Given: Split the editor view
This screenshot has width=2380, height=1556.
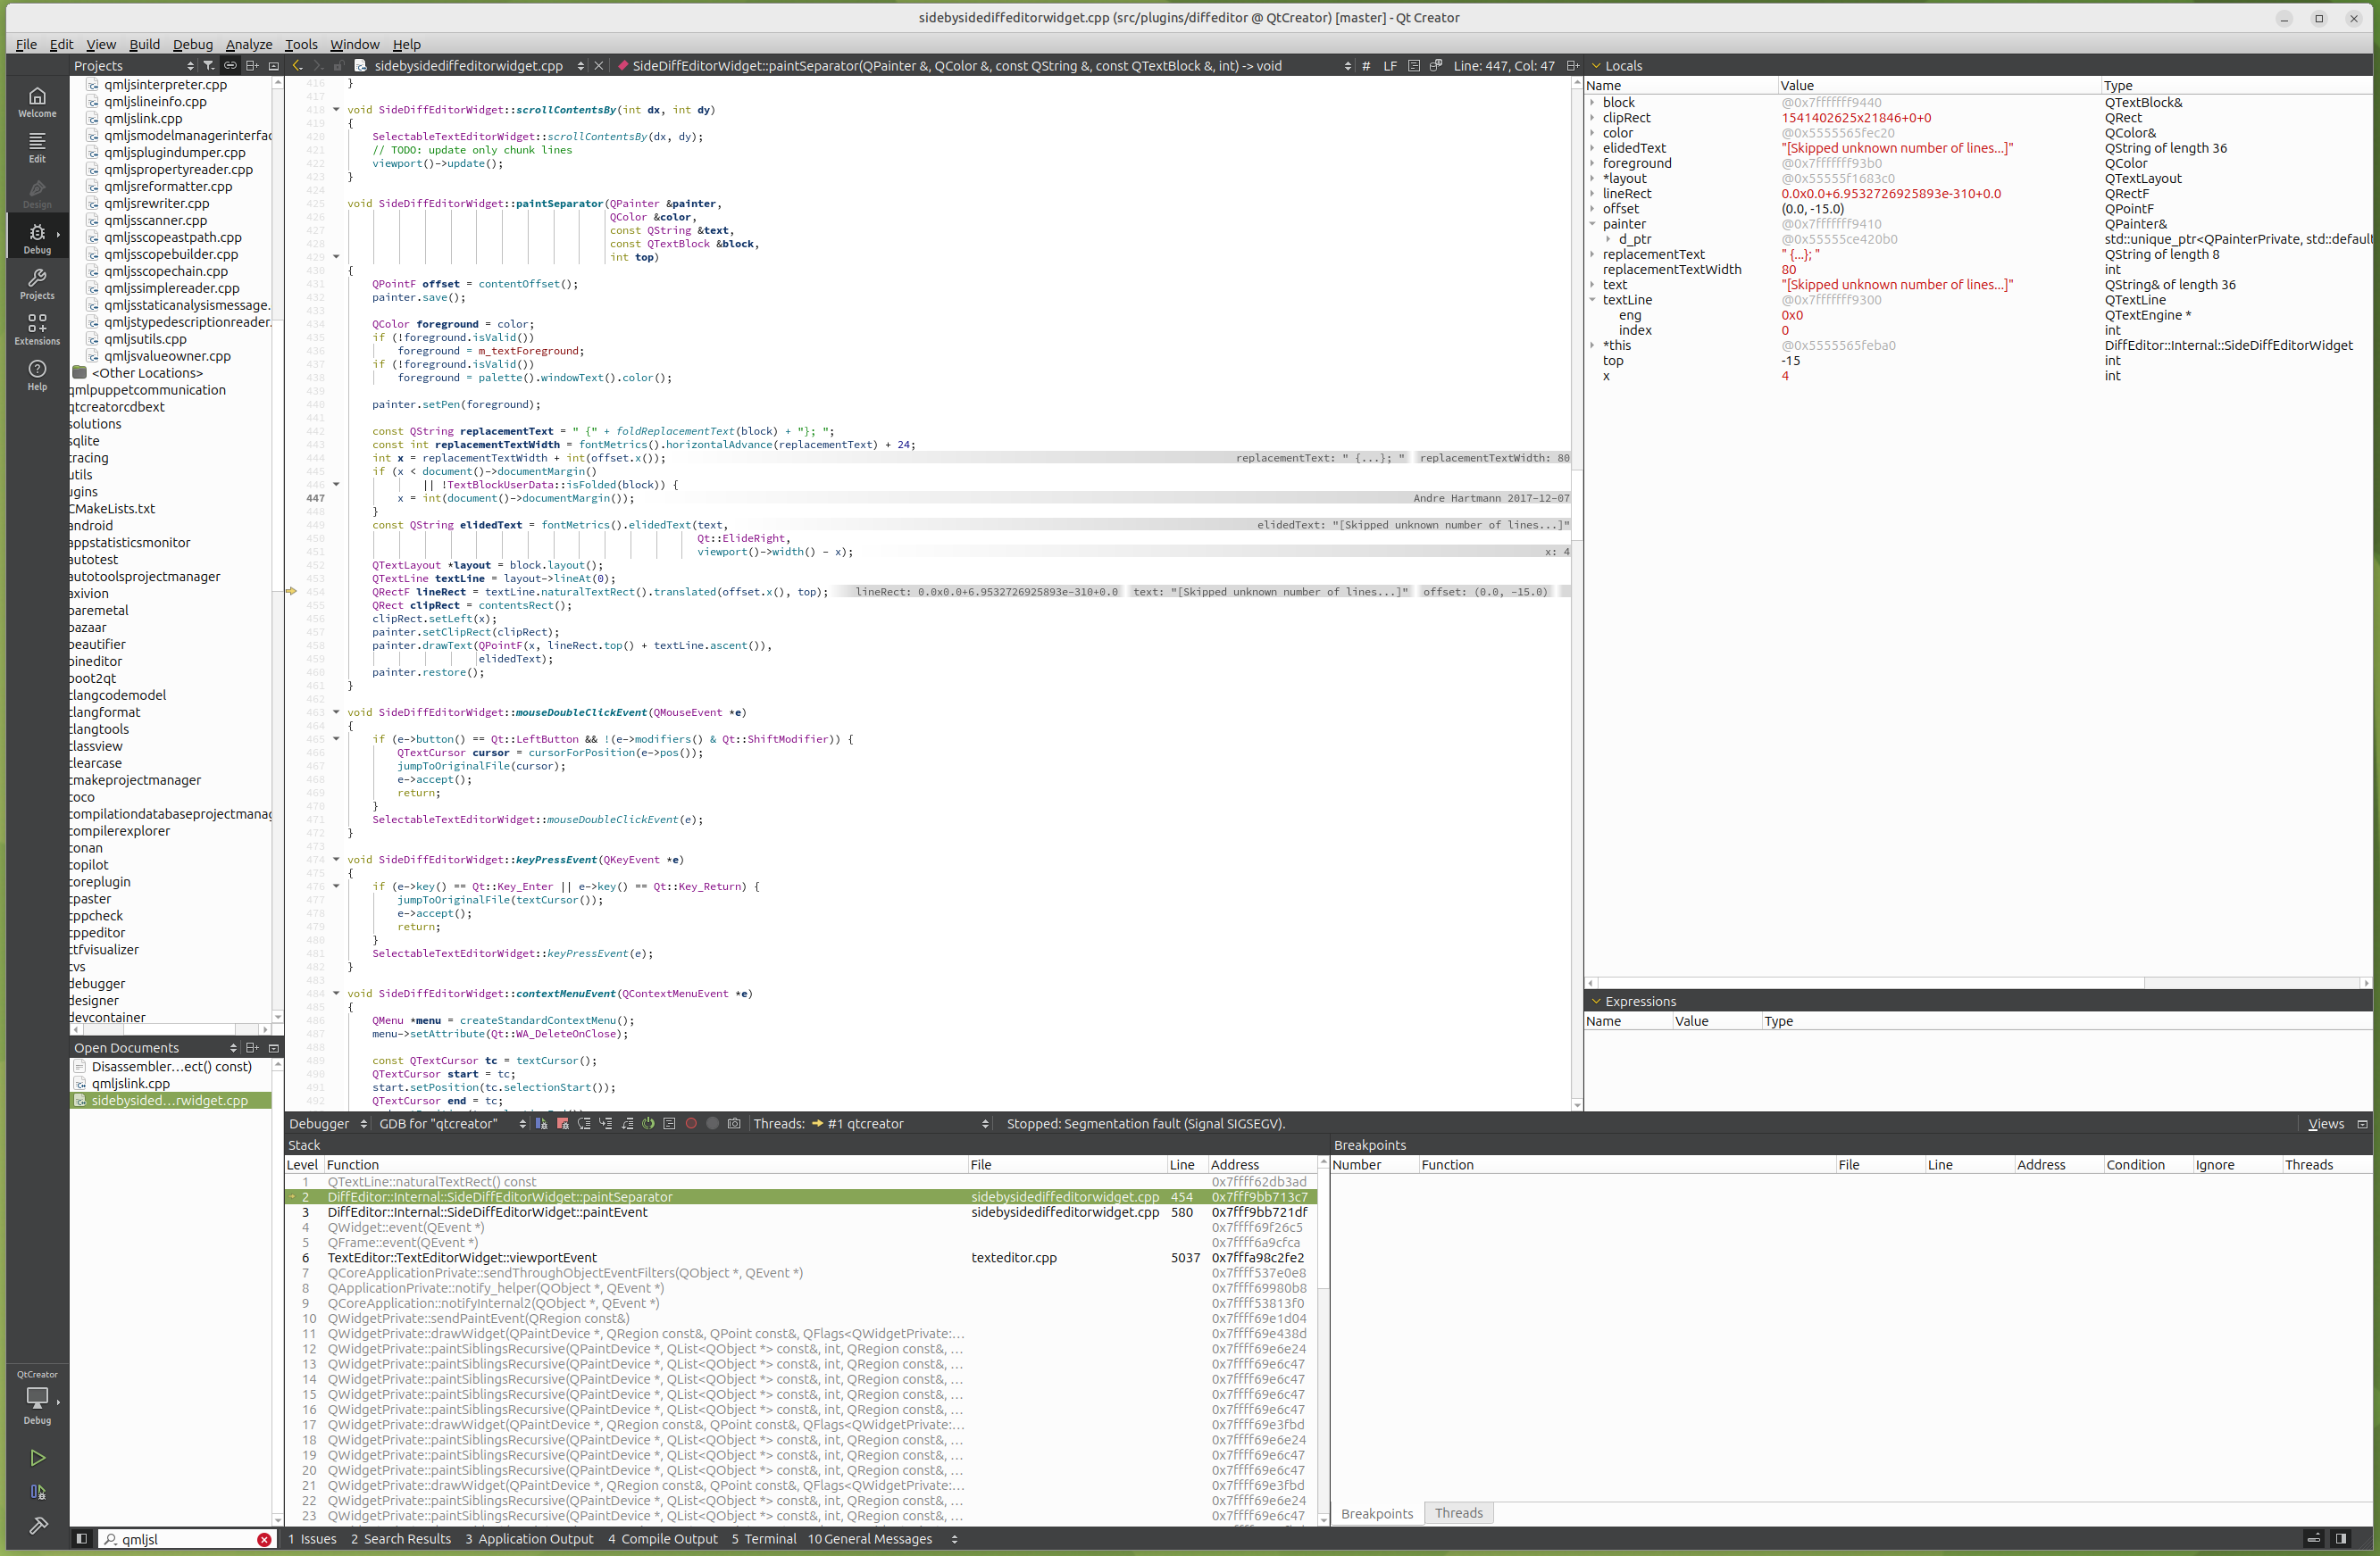Looking at the screenshot, I should click(x=1572, y=66).
